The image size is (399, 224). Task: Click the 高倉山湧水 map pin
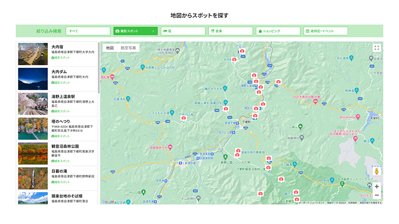coord(226,103)
